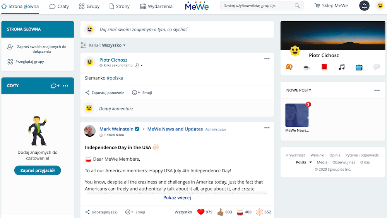Screen dimensions: 387x218
Task: Click the Dodaj komentarz field
Action: pos(177,108)
